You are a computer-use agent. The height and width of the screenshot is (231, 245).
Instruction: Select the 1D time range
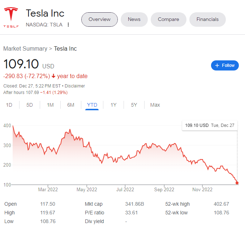9,105
